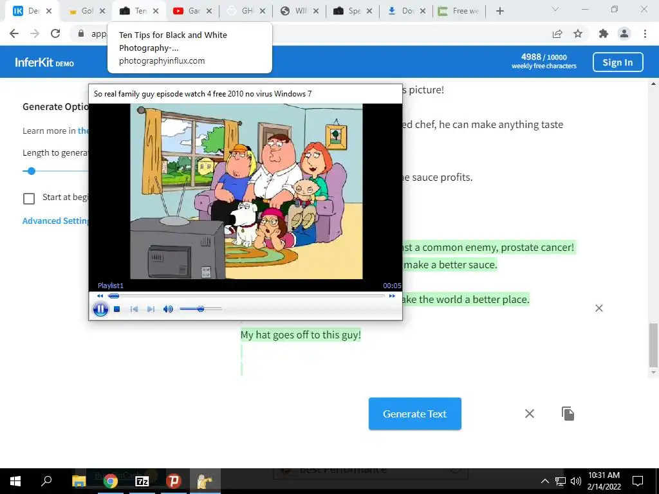Open network status tray icon

561,481
